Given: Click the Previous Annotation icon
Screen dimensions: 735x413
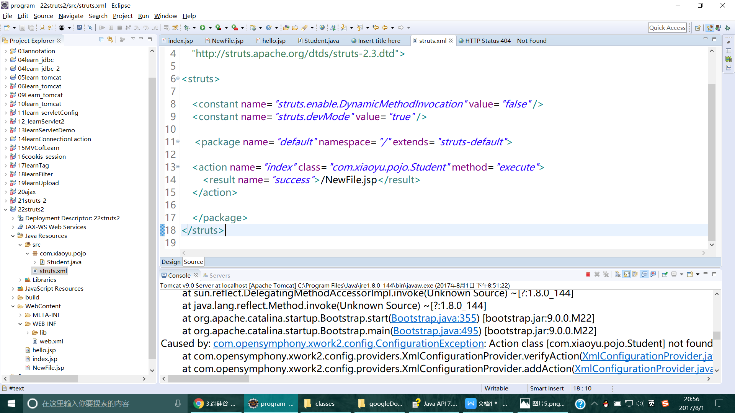Looking at the screenshot, I should click(x=359, y=28).
